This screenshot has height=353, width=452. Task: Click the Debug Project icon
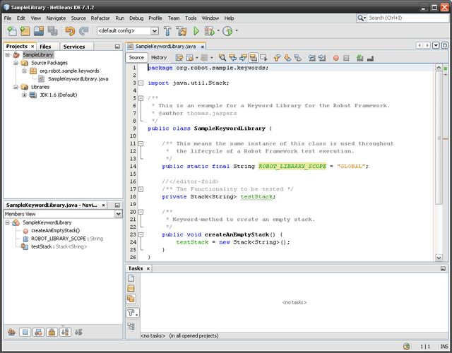point(209,31)
